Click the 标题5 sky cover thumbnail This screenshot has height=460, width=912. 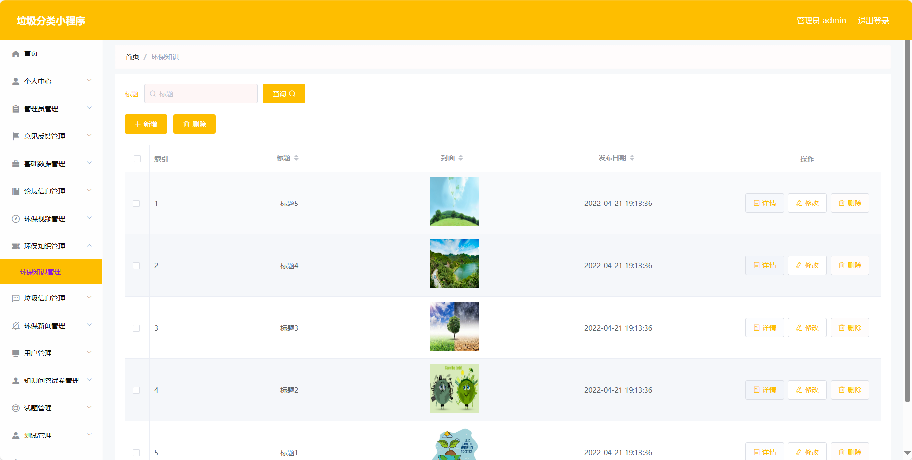(x=454, y=202)
